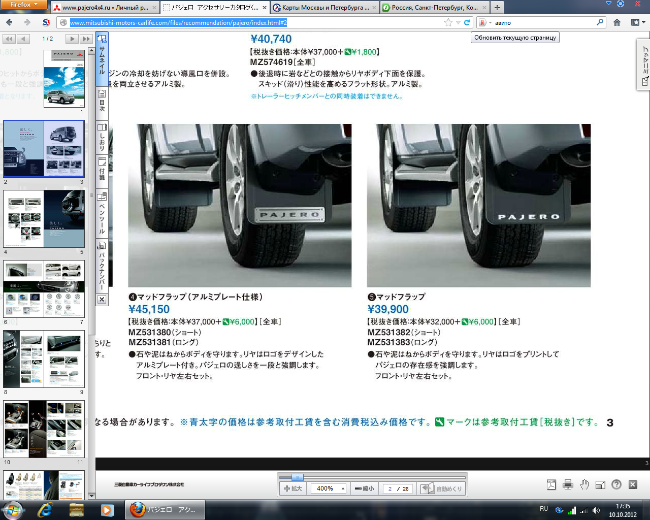Select the hand pan tool

click(584, 484)
